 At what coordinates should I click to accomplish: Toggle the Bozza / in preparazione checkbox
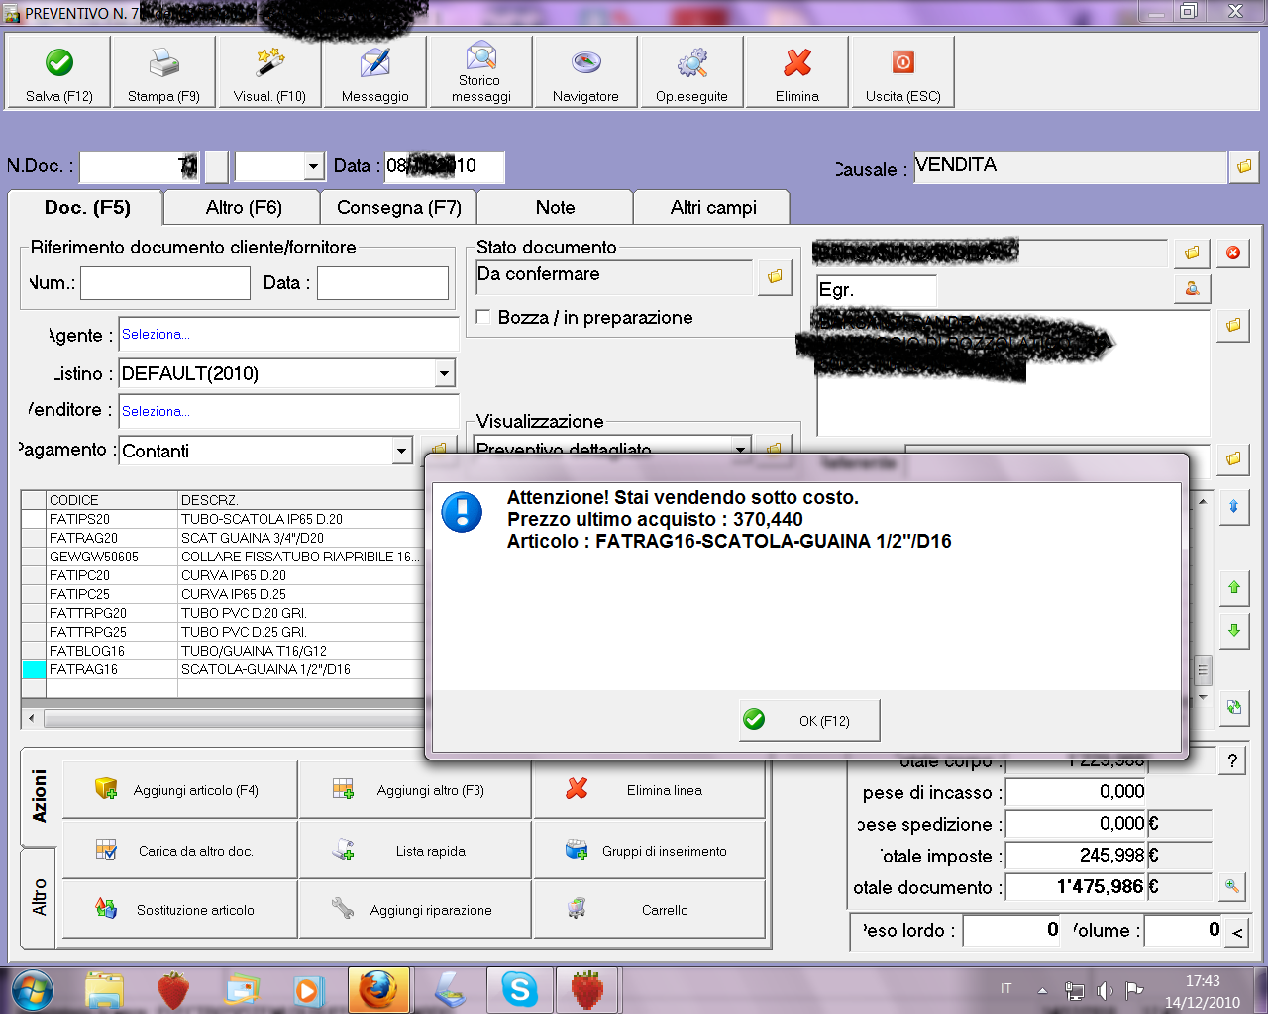(x=483, y=317)
